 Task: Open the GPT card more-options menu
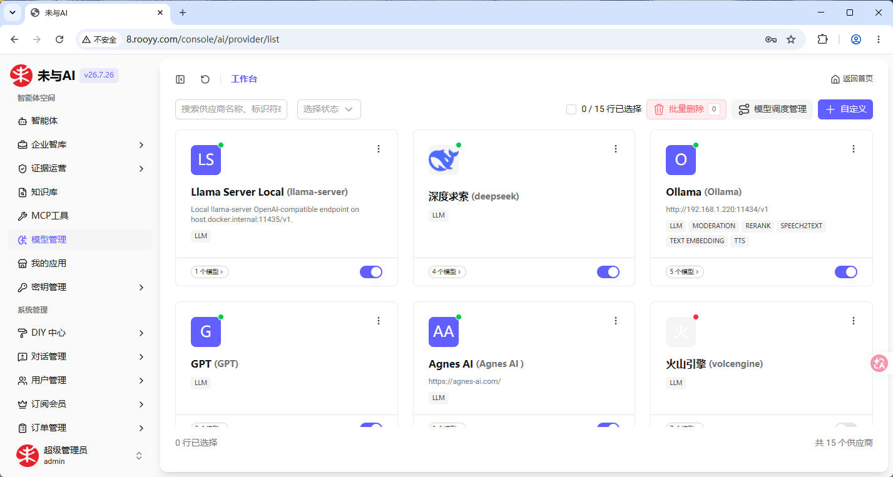(x=379, y=321)
